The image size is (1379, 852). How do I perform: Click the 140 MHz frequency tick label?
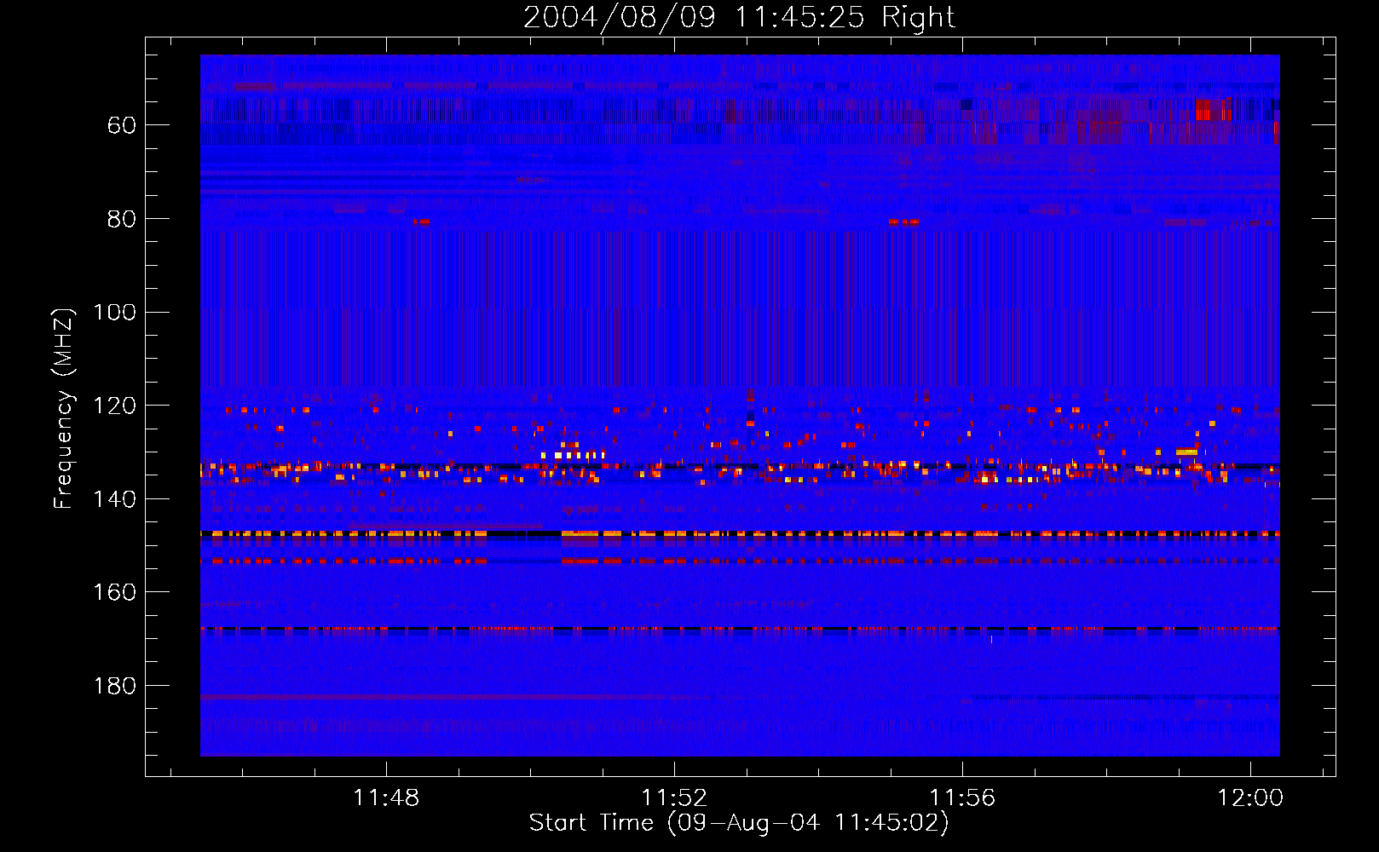pos(115,499)
